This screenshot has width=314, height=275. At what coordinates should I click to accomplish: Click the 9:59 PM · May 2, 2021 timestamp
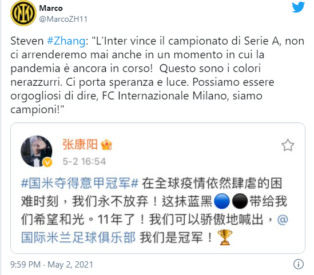(x=52, y=264)
